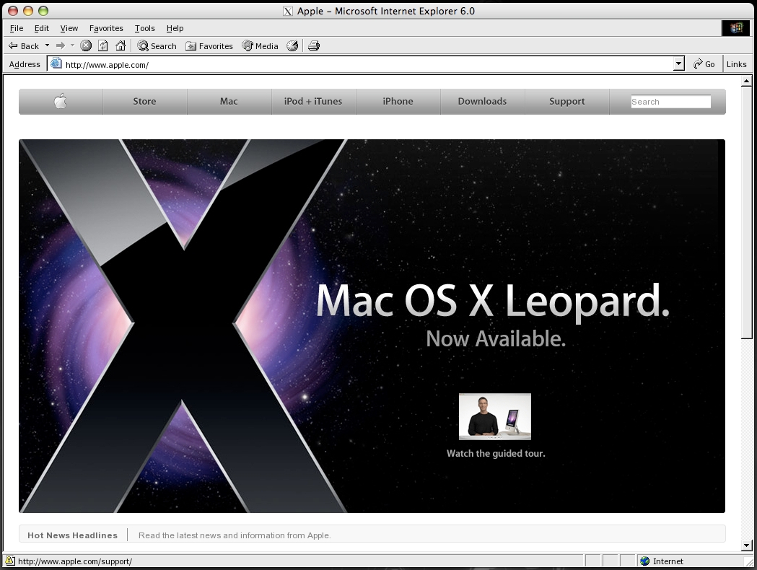The height and width of the screenshot is (570, 757).
Task: Open the Store tab on Apple site
Action: 145,101
